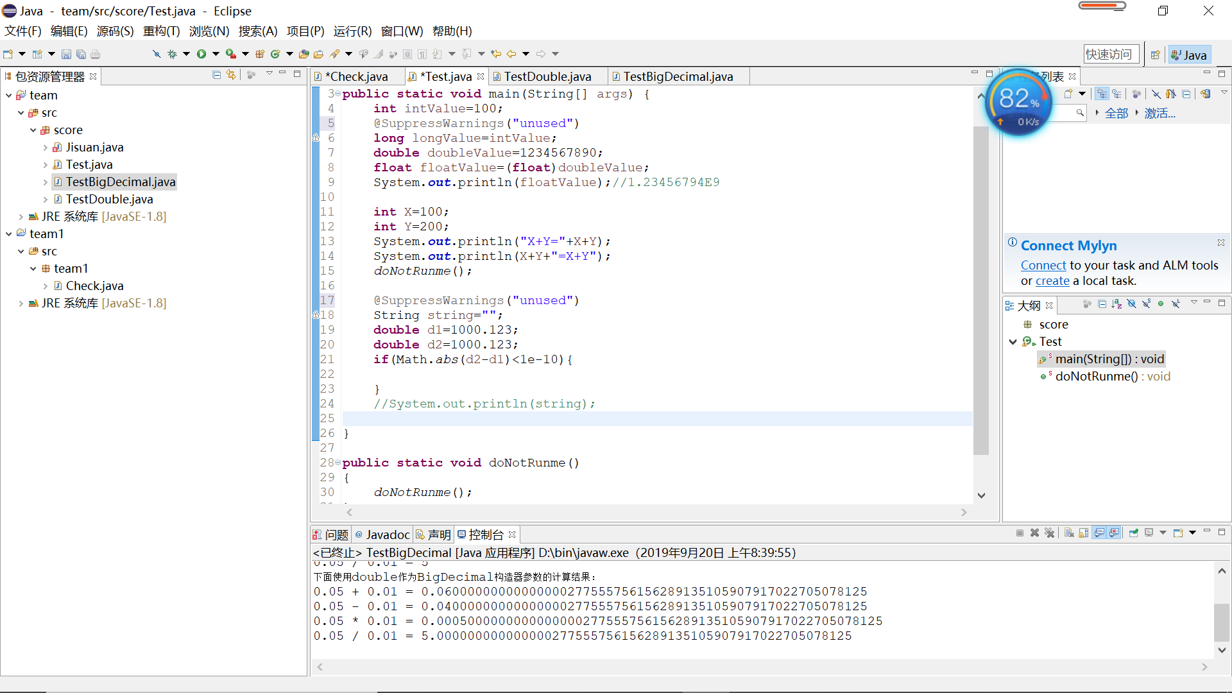This screenshot has width=1232, height=693.
Task: Select doNotRunme() in Outline view
Action: pyautogui.click(x=1106, y=377)
